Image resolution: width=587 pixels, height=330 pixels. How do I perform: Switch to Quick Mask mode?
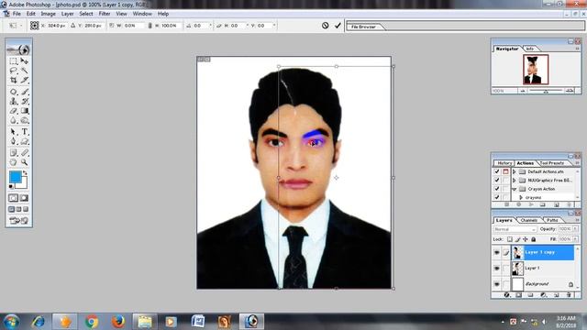[x=25, y=198]
